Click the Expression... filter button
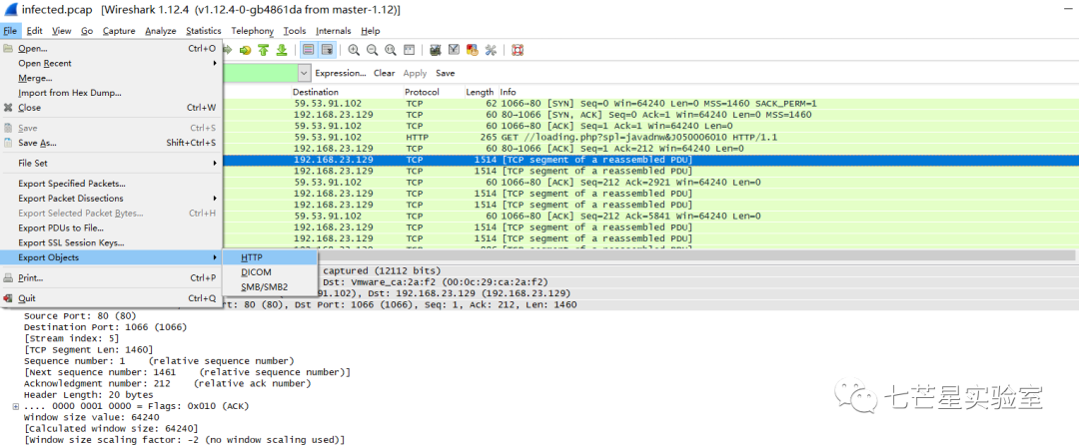 [x=341, y=73]
